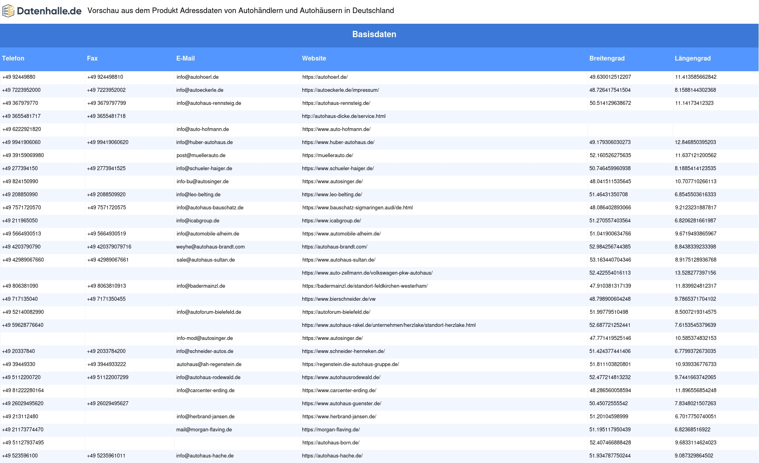Open website https://autohoerl.de/
This screenshot has width=759, height=463.
pos(325,77)
